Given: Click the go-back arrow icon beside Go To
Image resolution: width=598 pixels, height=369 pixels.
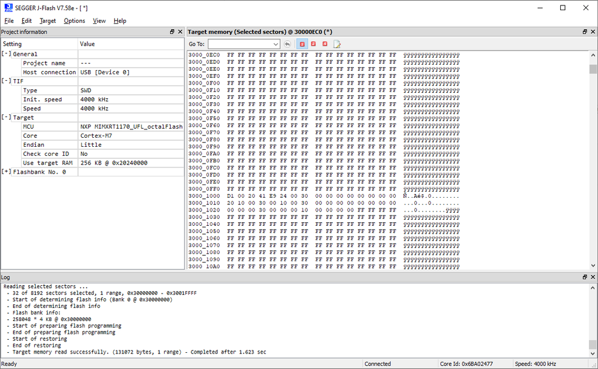Looking at the screenshot, I should point(287,44).
